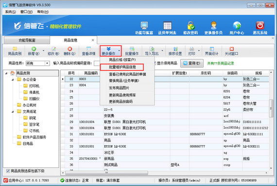Click the 关闭窗口 toolbar button
Screen dimensions: 277x186
coord(231,51)
